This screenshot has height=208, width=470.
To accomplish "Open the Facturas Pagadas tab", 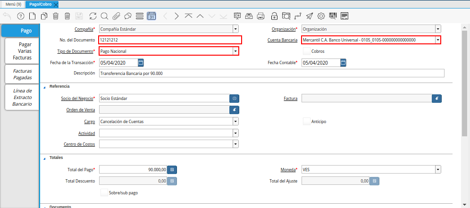I will pyautogui.click(x=22, y=74).
